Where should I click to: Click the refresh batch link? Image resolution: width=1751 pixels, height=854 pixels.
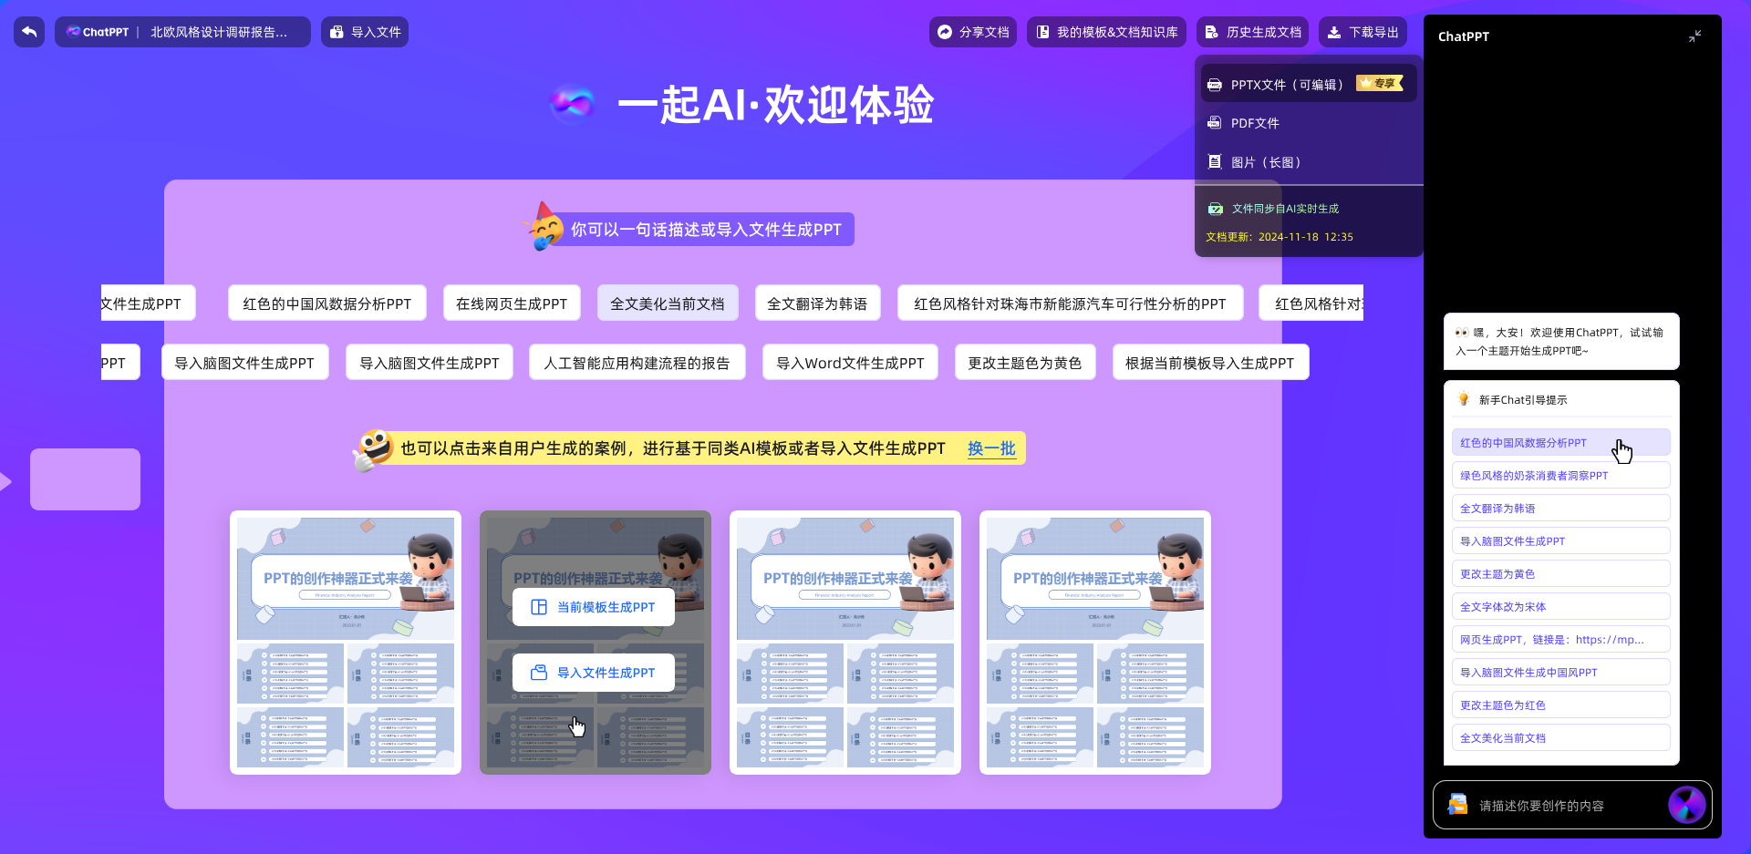(x=991, y=448)
